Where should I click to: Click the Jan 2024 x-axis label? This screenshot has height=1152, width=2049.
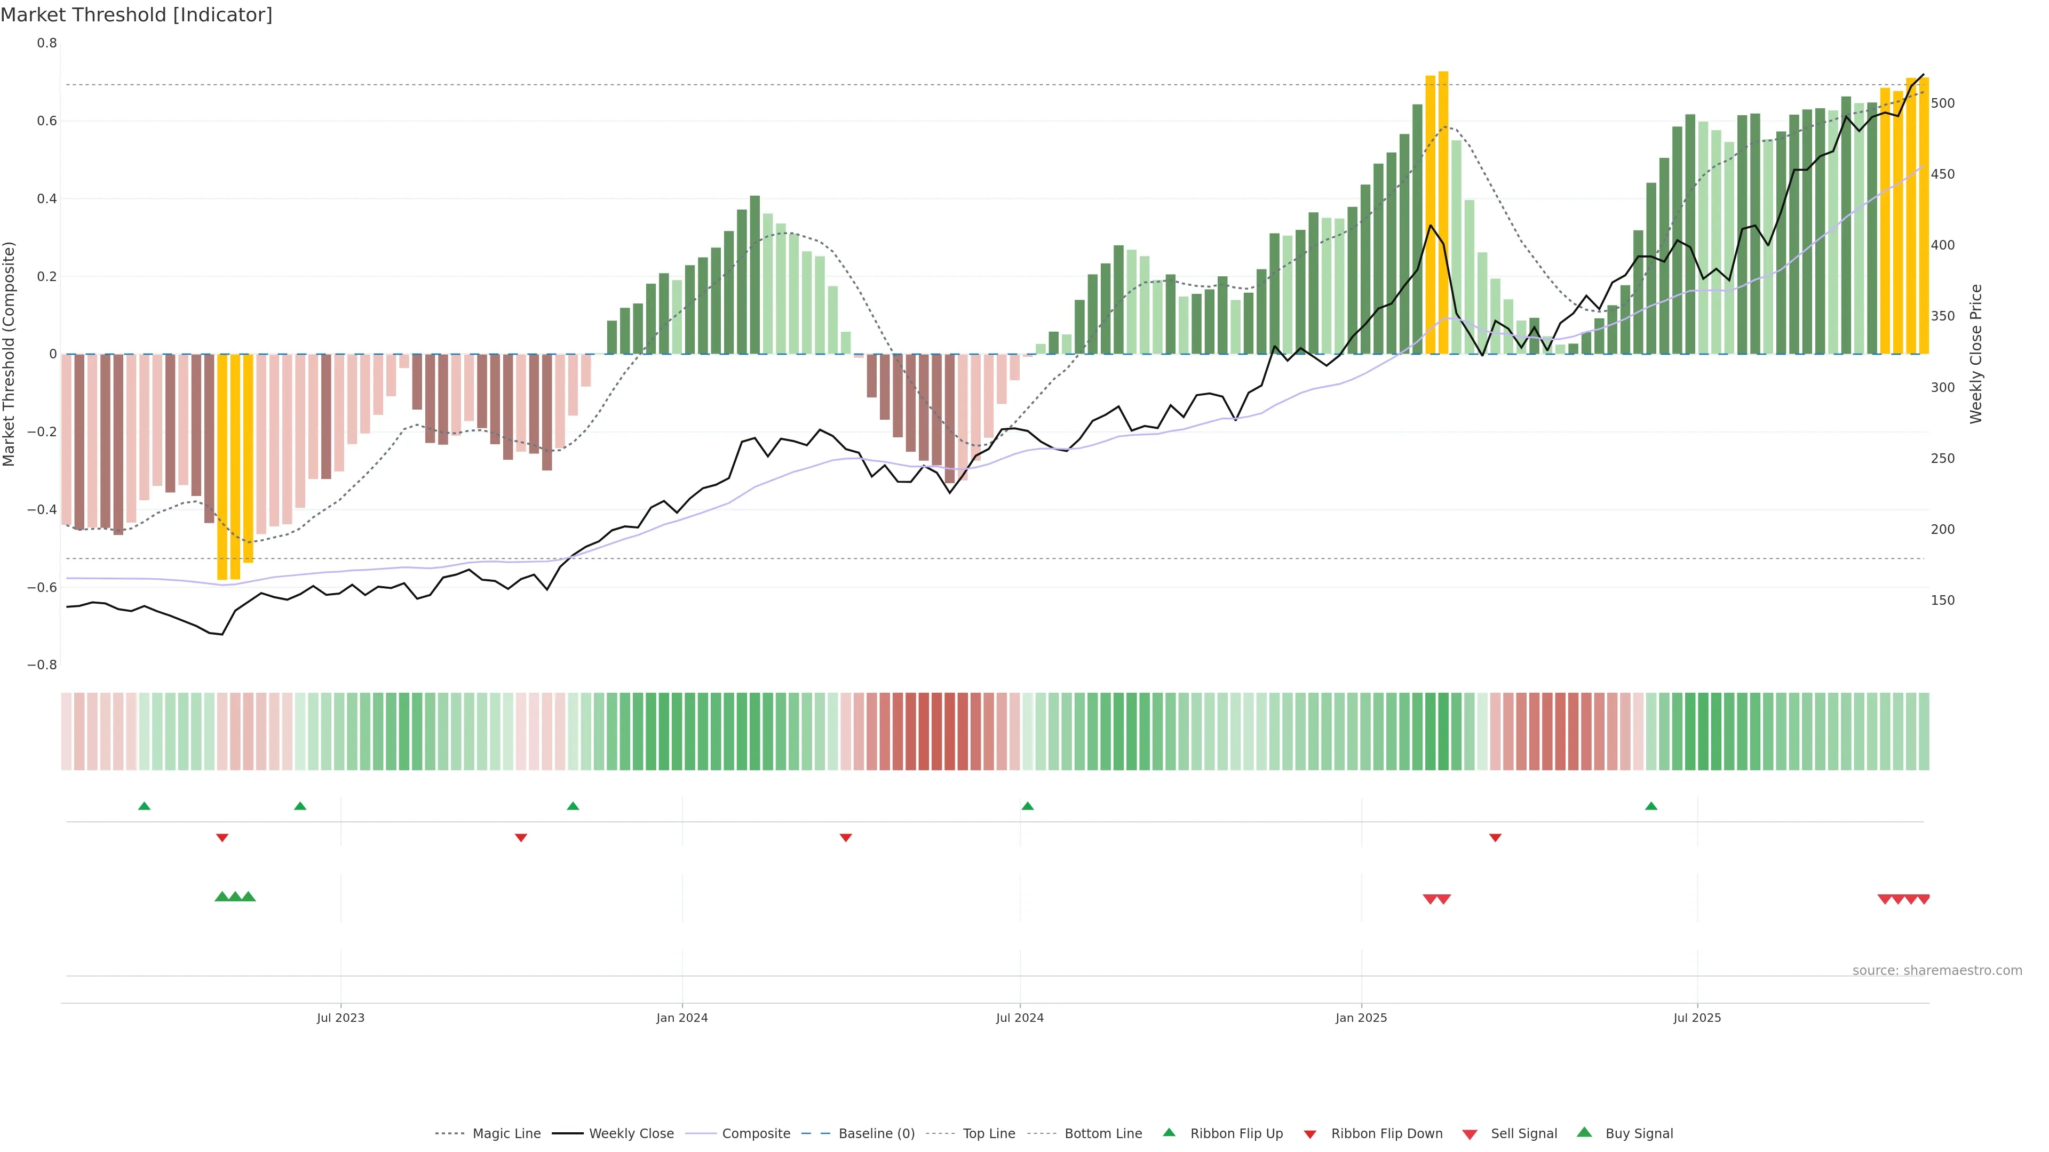pyautogui.click(x=682, y=1018)
